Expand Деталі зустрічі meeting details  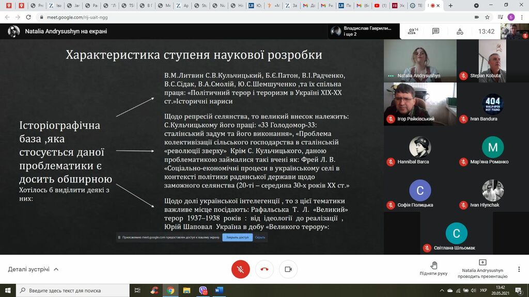tap(34, 269)
